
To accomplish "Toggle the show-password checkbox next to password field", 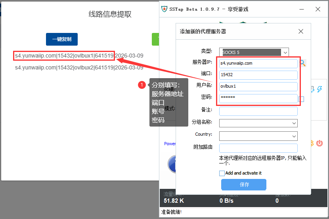I will point(301,99).
